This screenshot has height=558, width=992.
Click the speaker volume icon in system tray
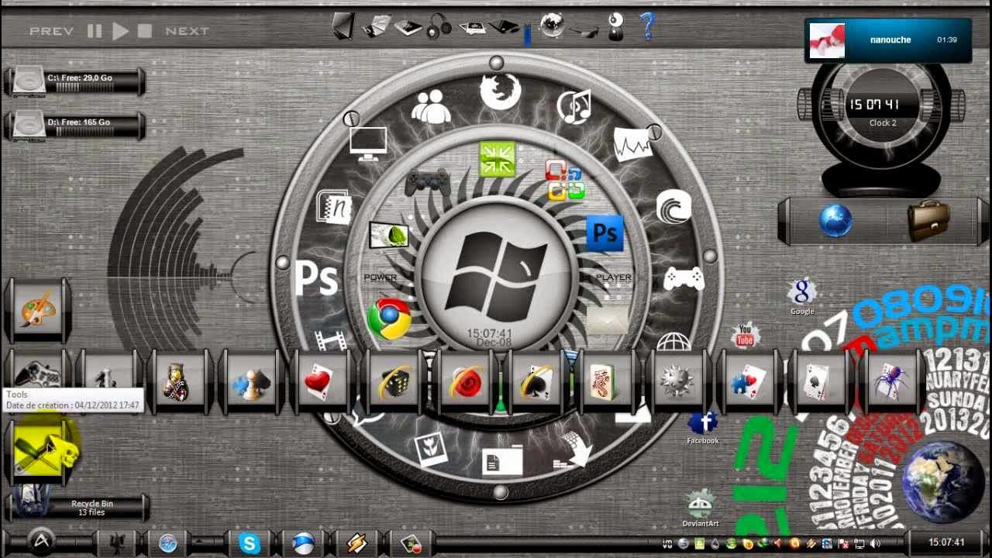[876, 543]
